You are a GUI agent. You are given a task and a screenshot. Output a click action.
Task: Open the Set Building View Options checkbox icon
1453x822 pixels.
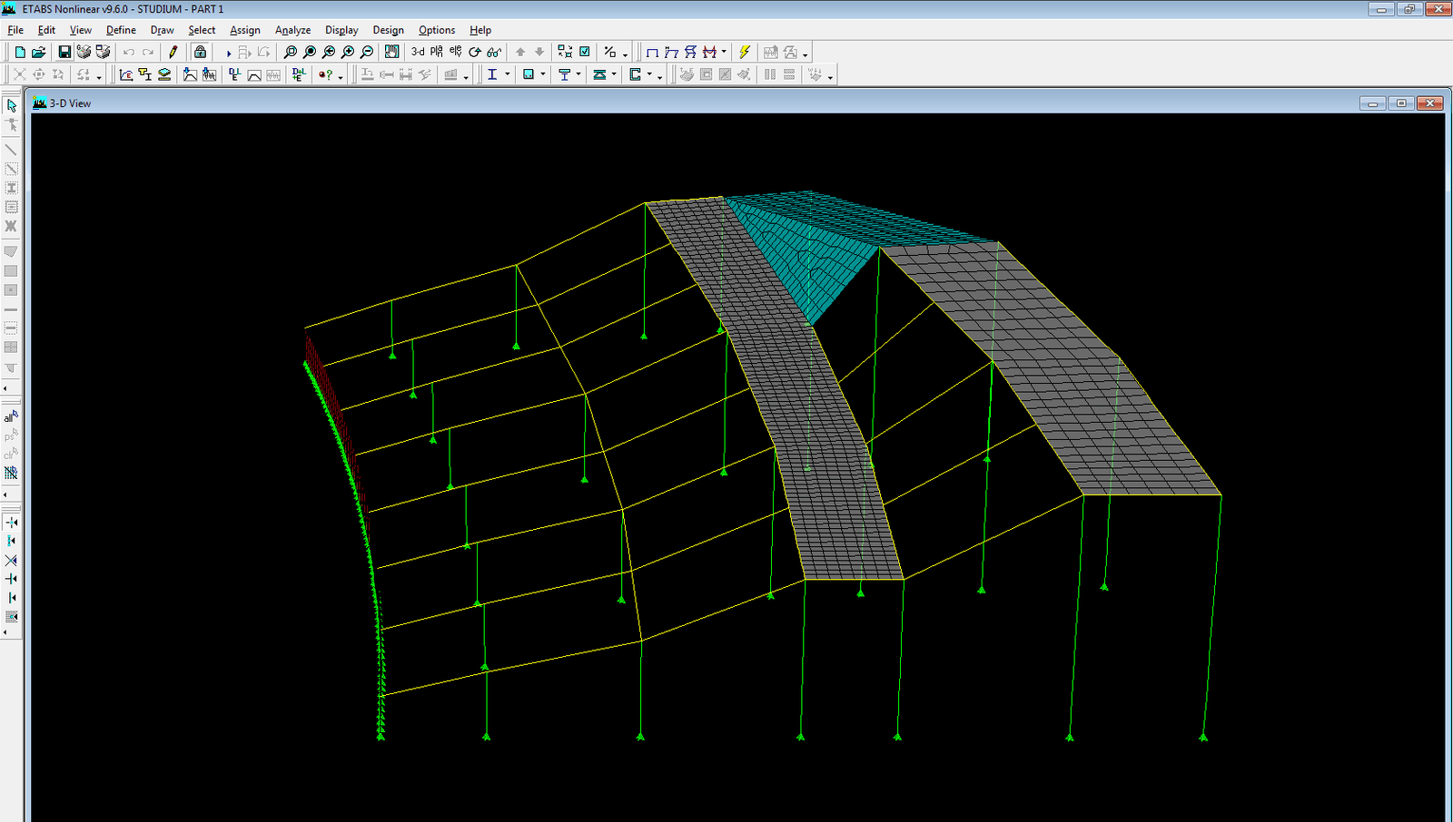585,53
